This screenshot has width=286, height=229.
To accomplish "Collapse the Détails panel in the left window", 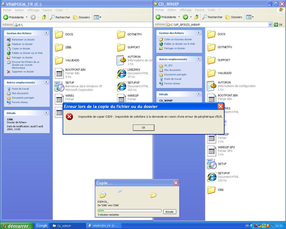I will tap(46, 113).
